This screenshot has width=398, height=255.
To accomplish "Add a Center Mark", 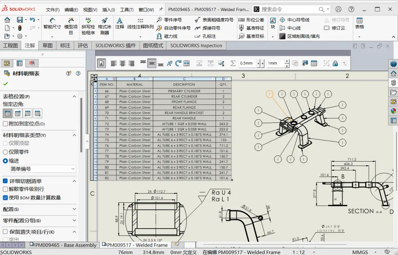I will tap(294, 20).
